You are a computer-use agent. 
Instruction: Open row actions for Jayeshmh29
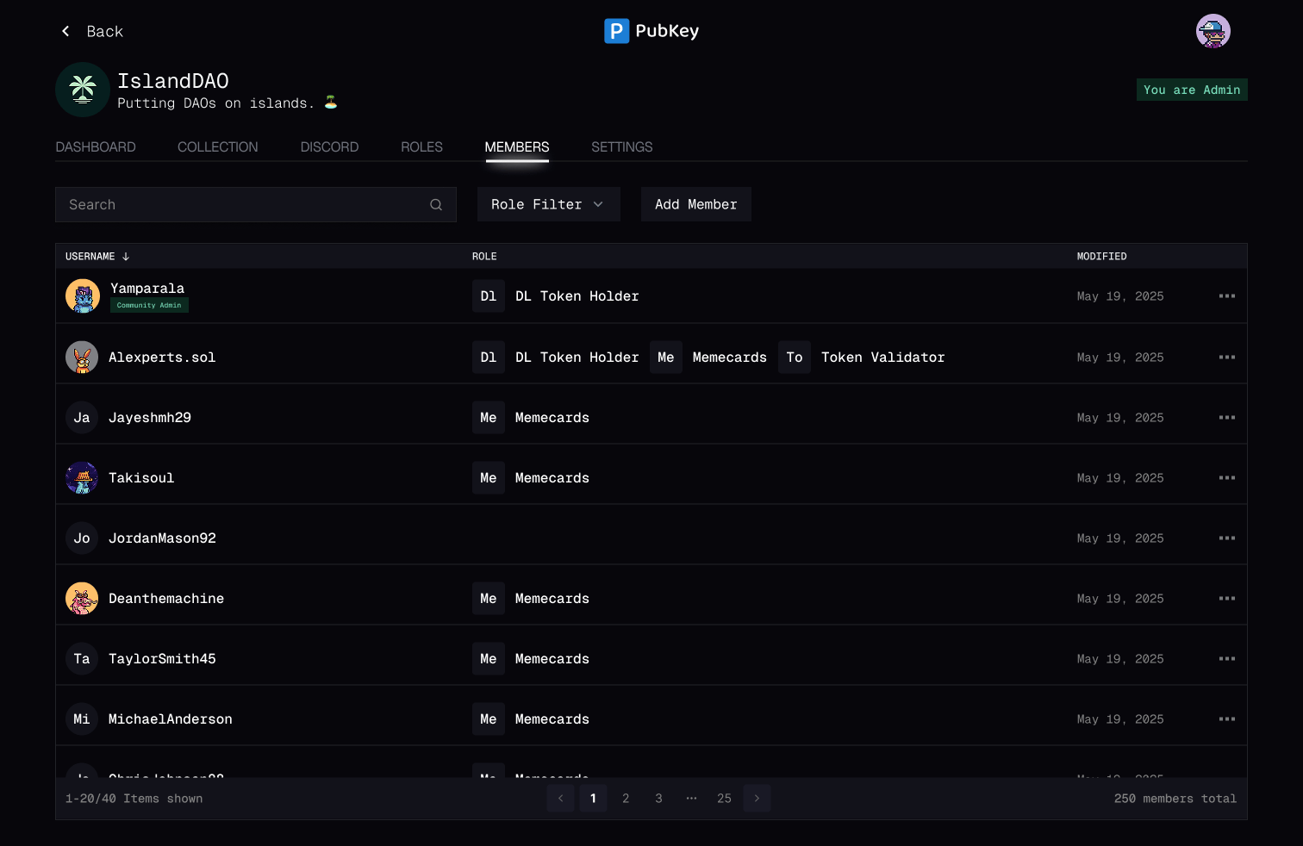(x=1227, y=418)
